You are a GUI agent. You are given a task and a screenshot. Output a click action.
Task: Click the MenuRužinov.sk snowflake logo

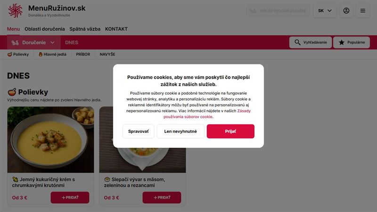[x=16, y=10]
